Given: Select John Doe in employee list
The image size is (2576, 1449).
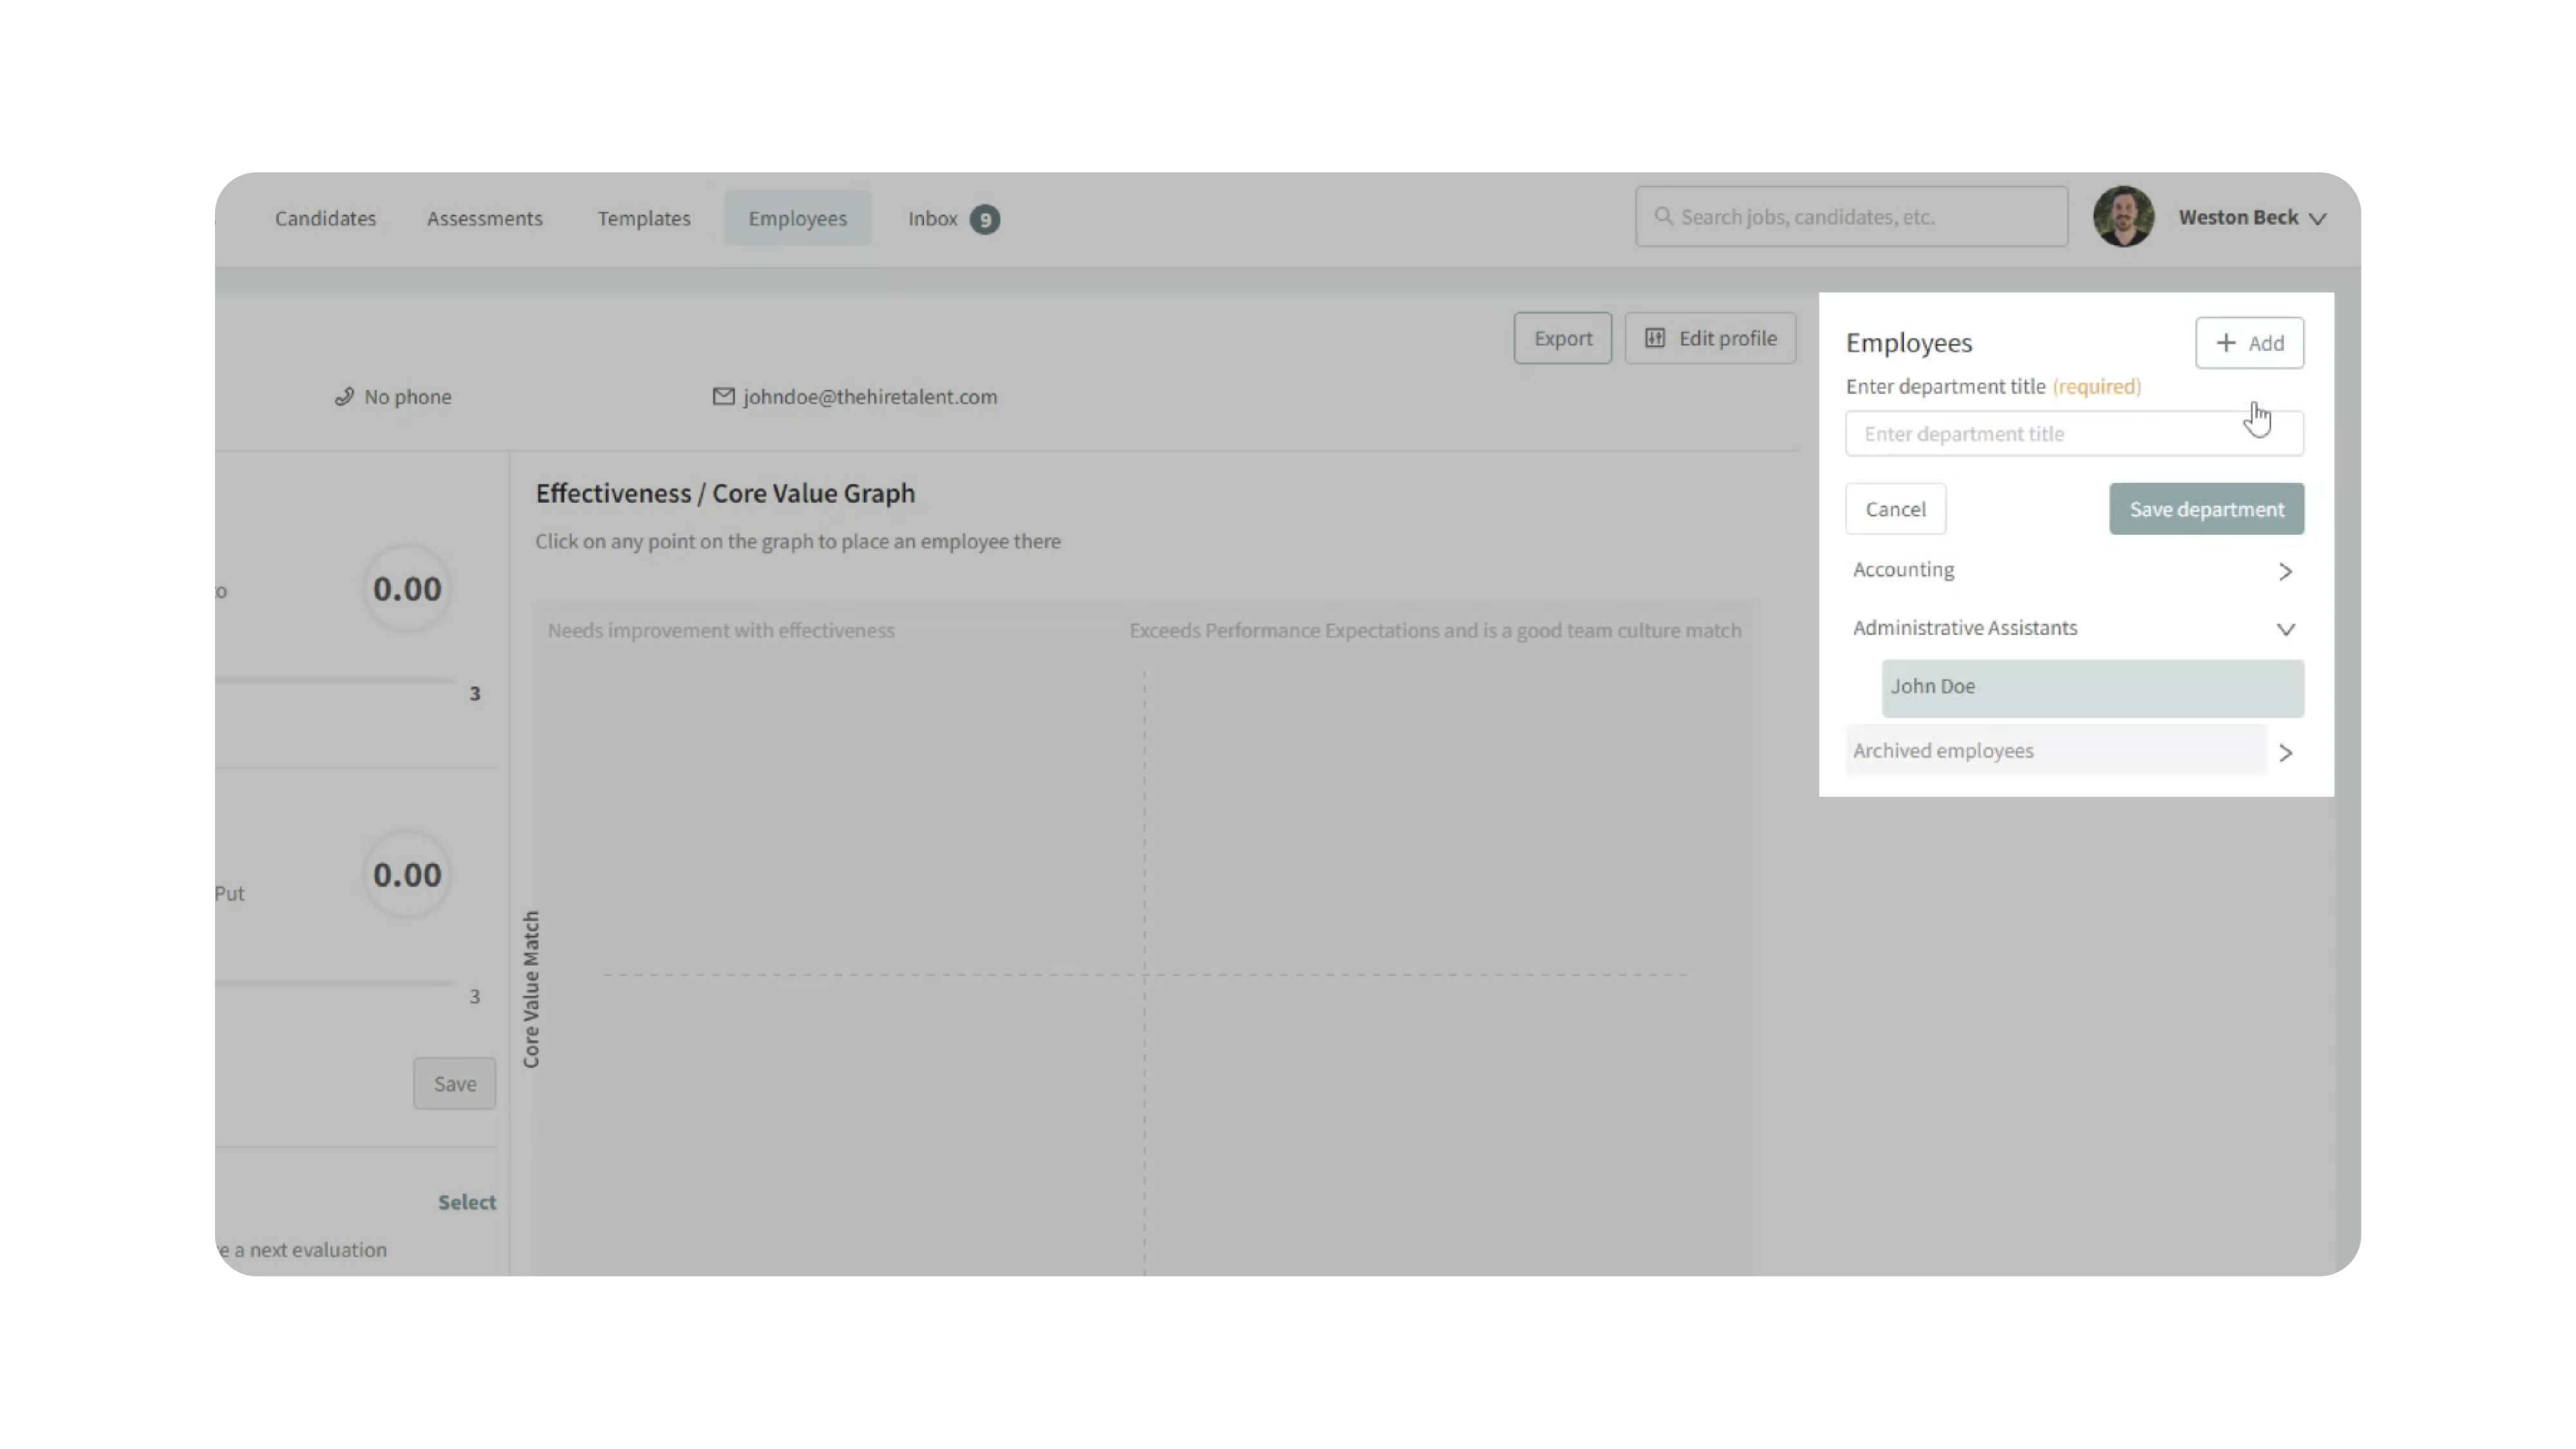Looking at the screenshot, I should click(x=2091, y=688).
